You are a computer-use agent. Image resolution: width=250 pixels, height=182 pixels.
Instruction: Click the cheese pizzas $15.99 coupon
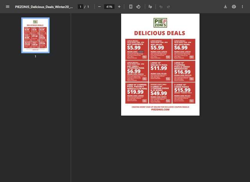pos(184,93)
